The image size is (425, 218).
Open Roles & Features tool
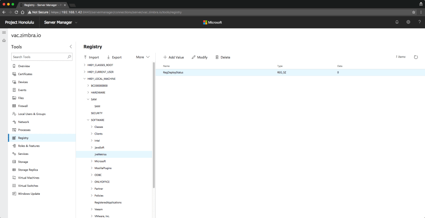pos(29,146)
